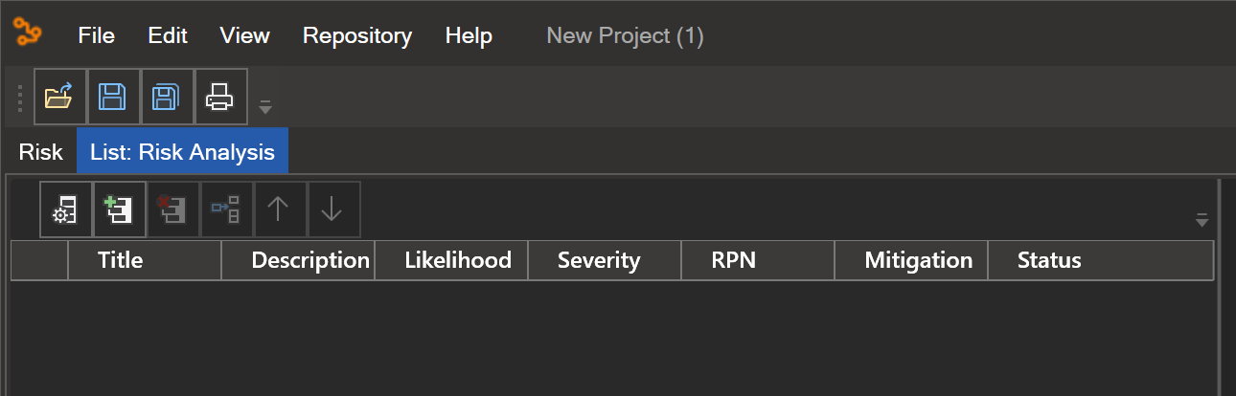The width and height of the screenshot is (1236, 396).
Task: Click the move item hierarchy icon
Action: click(227, 209)
